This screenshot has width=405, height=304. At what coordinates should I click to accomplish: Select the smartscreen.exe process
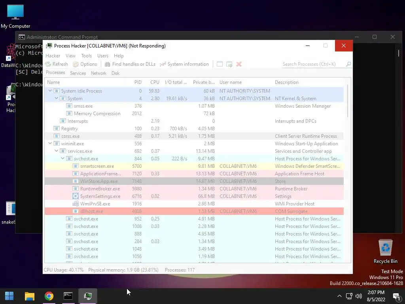click(x=194, y=166)
